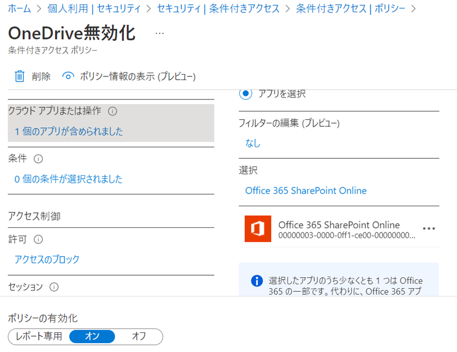Viewport: 457px width, 352px height.
Task: Set policy enablement to オン
Action: [92, 337]
